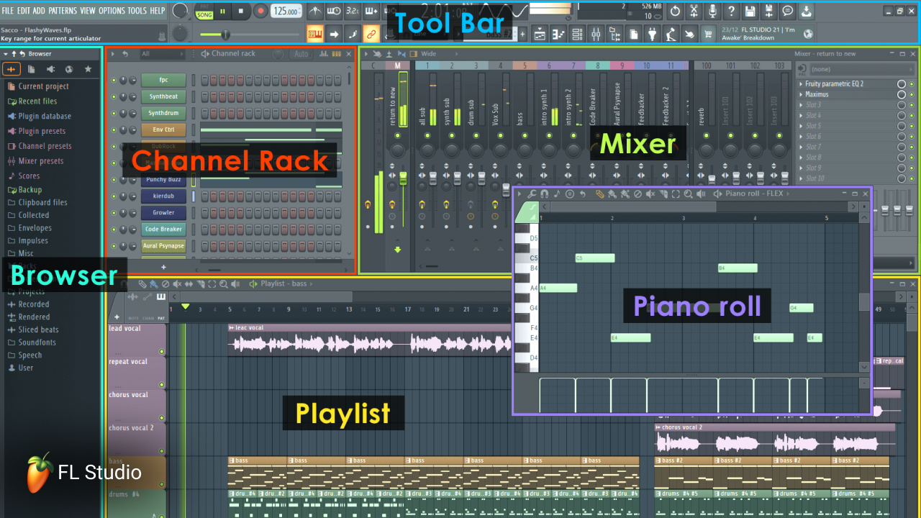The height and width of the screenshot is (518, 921).
Task: Open mixer menu arrow at top left
Action: point(366,54)
